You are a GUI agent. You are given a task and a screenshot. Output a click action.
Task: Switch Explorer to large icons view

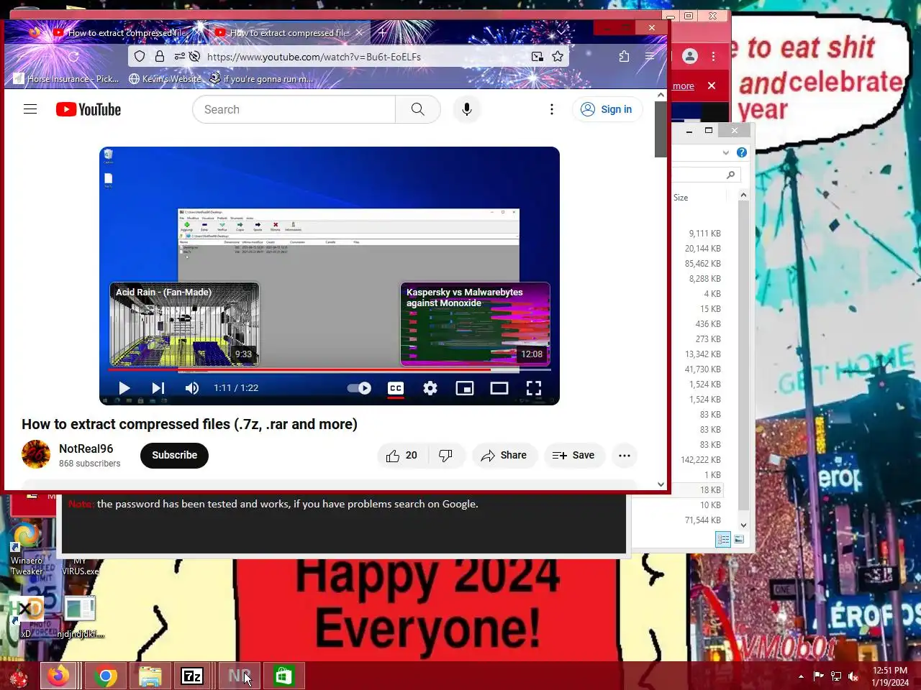click(739, 539)
